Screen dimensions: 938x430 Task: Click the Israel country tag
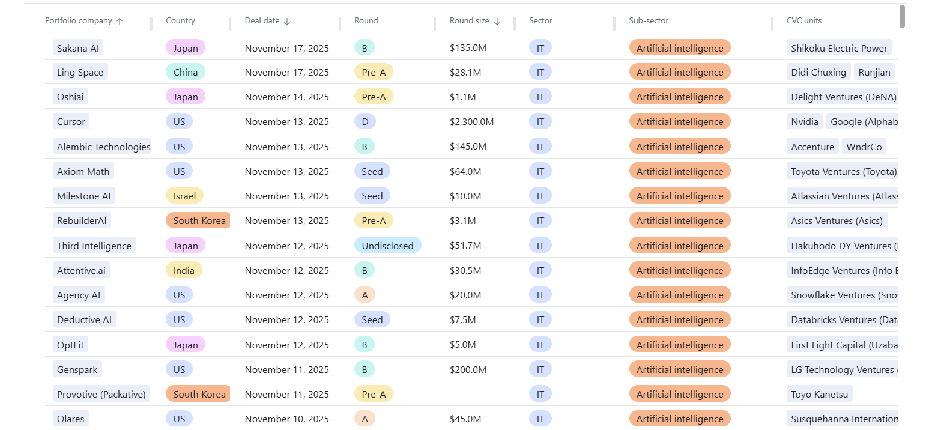coord(184,196)
